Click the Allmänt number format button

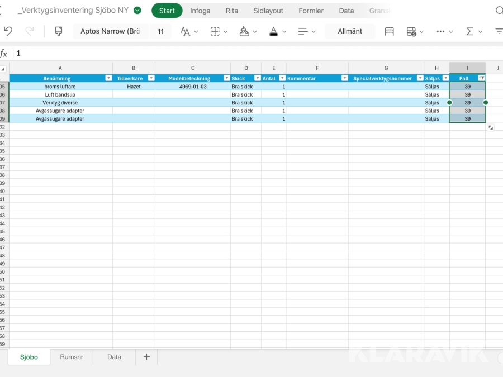click(350, 31)
